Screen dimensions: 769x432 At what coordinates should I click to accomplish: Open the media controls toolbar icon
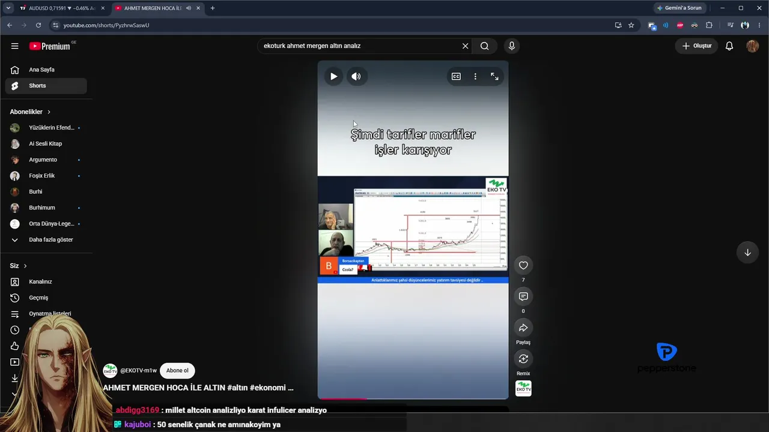[x=730, y=25]
